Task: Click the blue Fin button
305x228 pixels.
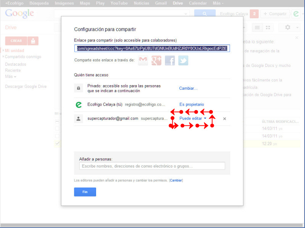Action: coord(85,192)
